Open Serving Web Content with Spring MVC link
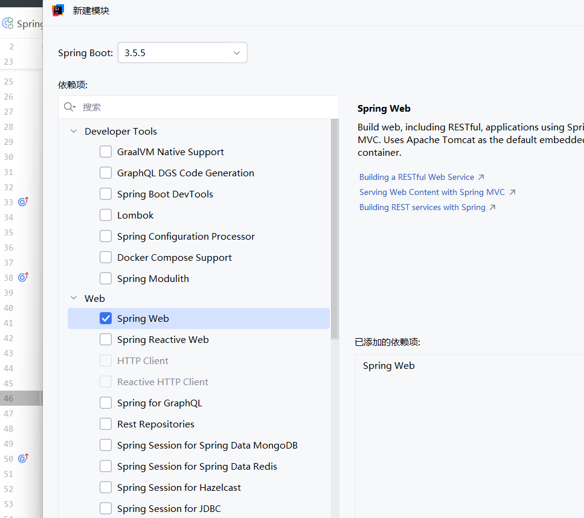Image resolution: width=584 pixels, height=518 pixels. point(432,192)
